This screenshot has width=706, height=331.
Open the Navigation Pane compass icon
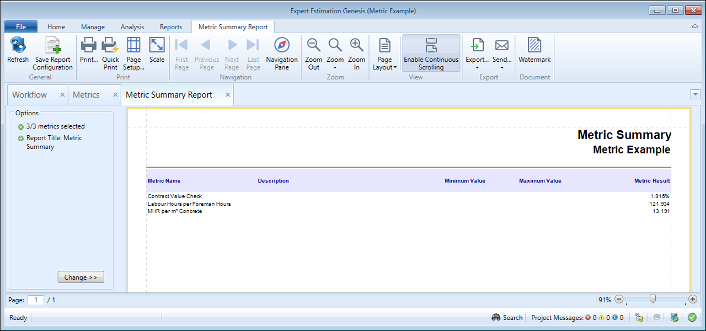pyautogui.click(x=282, y=45)
